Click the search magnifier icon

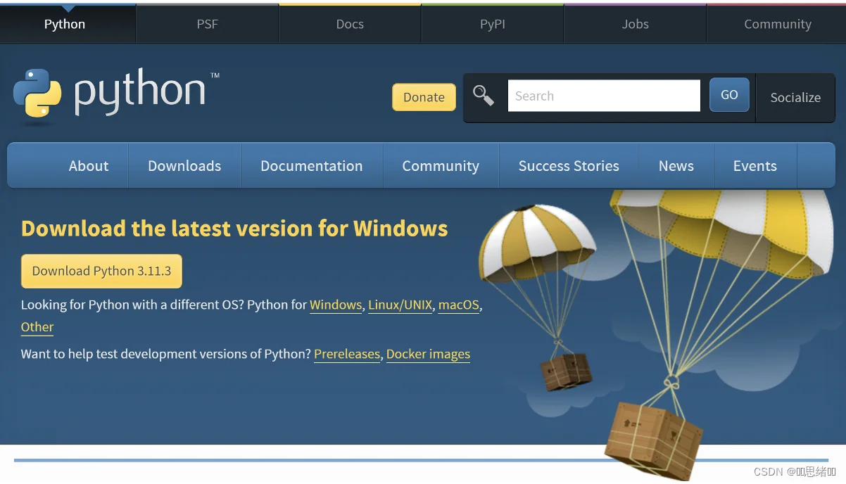(x=484, y=95)
